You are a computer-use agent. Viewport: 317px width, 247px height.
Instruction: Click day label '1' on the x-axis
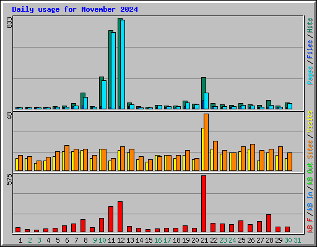coord(20,240)
